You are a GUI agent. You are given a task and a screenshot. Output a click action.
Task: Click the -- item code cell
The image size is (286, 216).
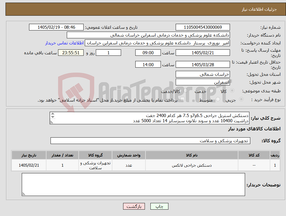(x=254, y=165)
